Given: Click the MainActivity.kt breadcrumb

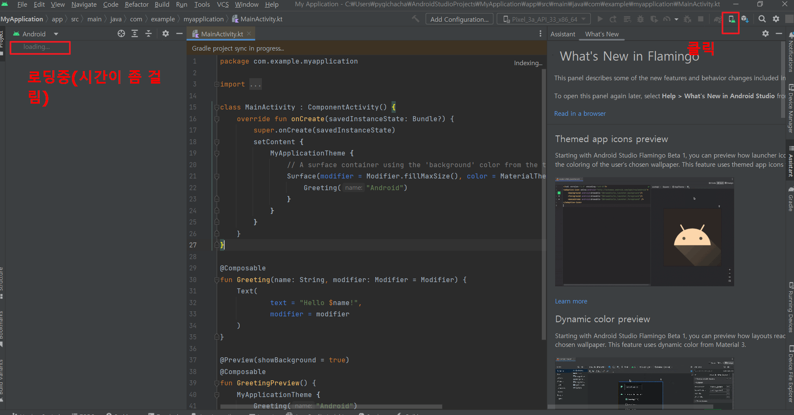Looking at the screenshot, I should coord(257,19).
